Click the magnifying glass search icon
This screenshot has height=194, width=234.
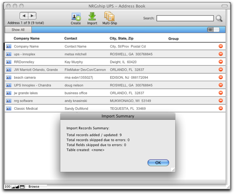(219, 19)
